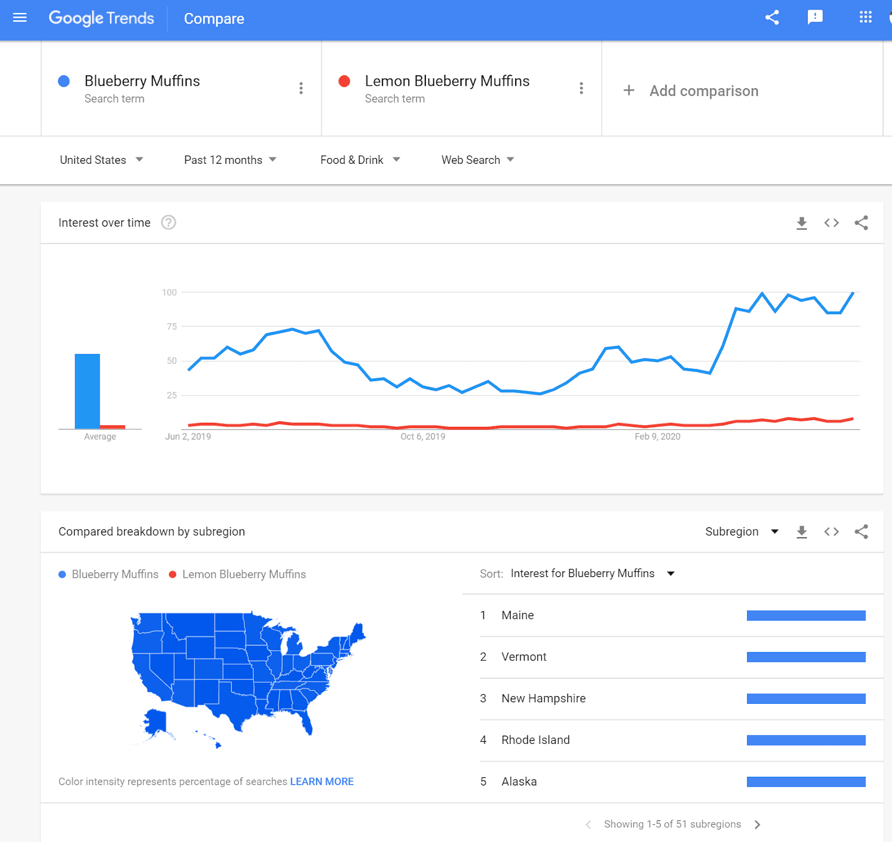Open the feedback icon in the header
892x842 pixels.
(x=815, y=17)
